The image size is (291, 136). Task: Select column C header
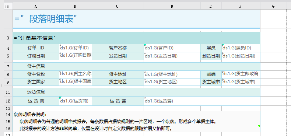pos(118,6)
